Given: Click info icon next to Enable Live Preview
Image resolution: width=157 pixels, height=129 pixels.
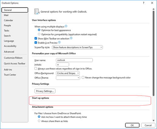Looking at the screenshot, I should [59, 42].
